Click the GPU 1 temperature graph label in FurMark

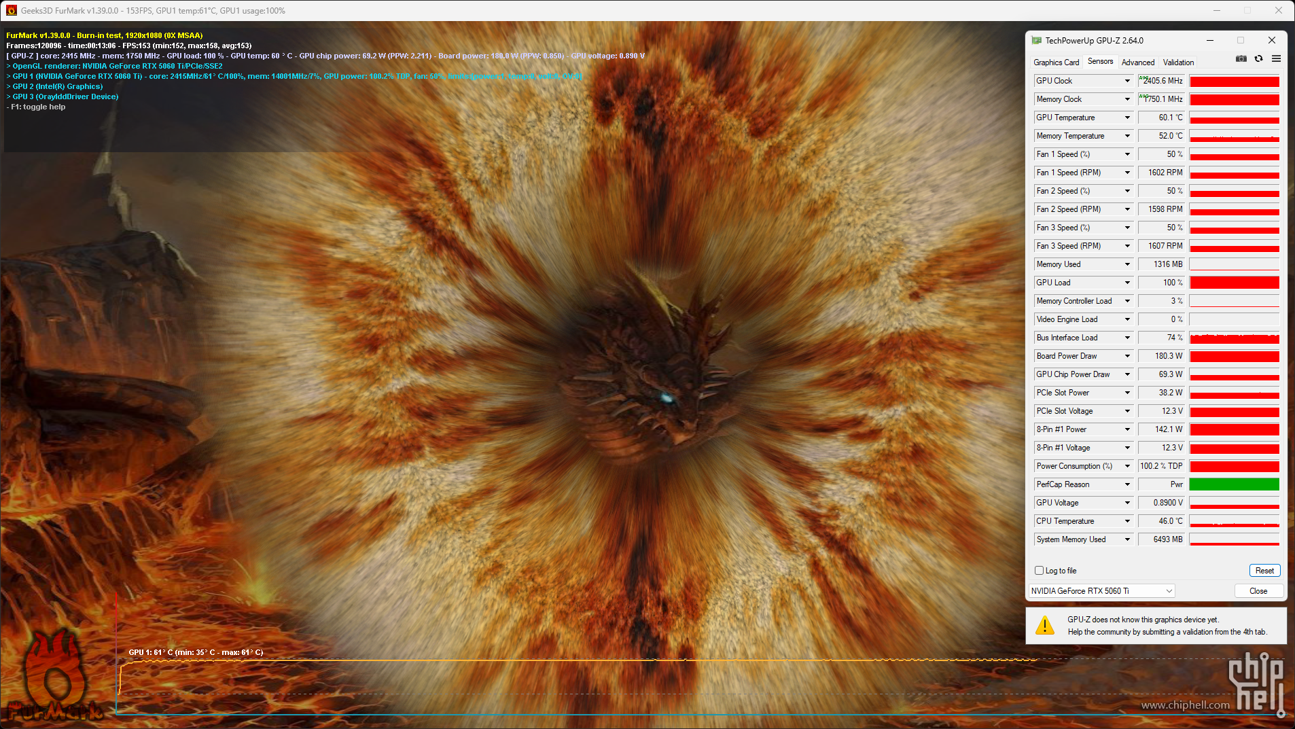pyautogui.click(x=196, y=652)
